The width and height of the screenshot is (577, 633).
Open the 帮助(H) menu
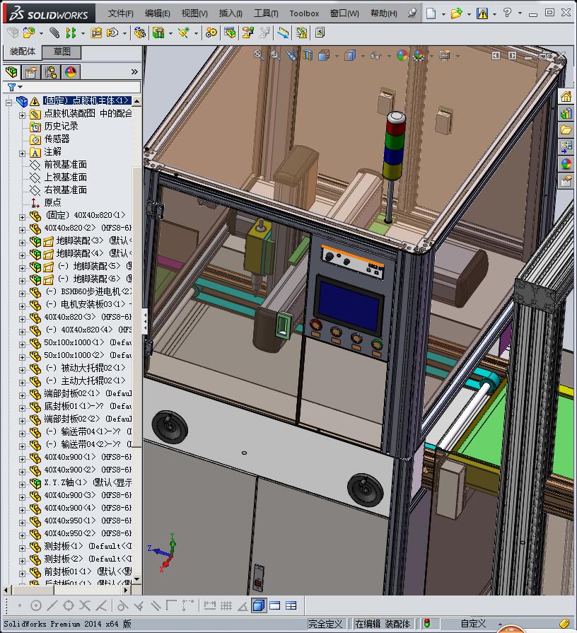pyautogui.click(x=384, y=13)
